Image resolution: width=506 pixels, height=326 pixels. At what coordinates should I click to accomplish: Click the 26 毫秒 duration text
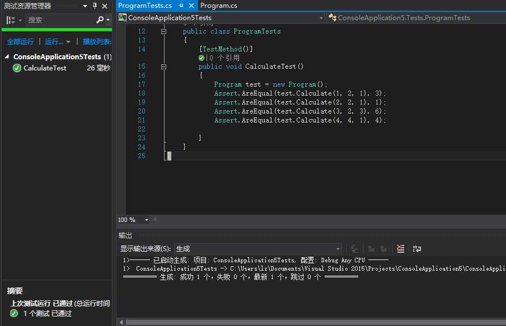[99, 68]
